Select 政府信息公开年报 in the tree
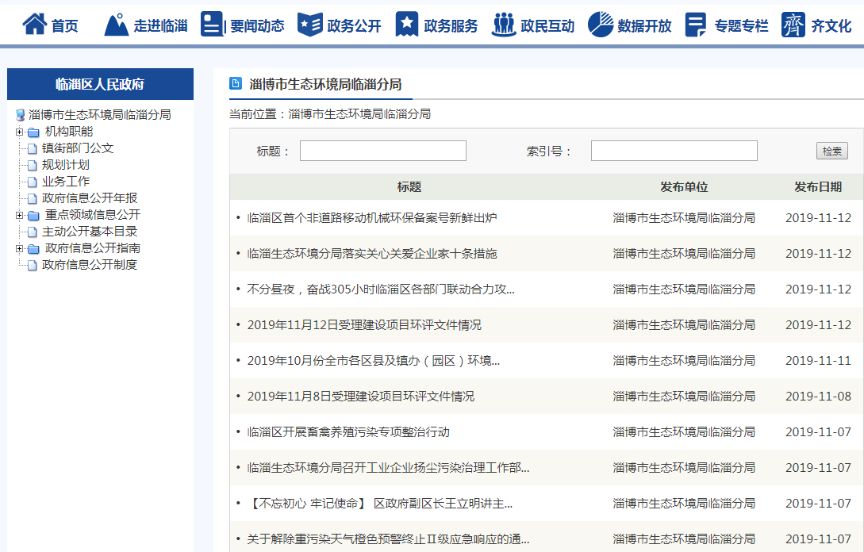864x552 pixels. click(90, 197)
